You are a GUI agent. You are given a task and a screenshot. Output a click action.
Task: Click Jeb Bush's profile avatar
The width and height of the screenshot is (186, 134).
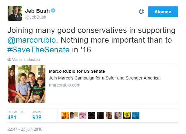click(15, 13)
